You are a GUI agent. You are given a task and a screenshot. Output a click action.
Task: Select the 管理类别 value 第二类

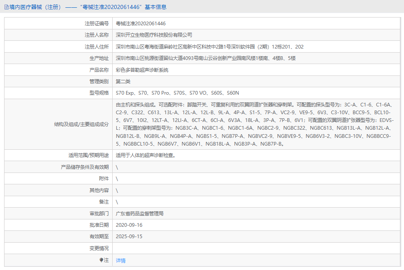pos(123,81)
